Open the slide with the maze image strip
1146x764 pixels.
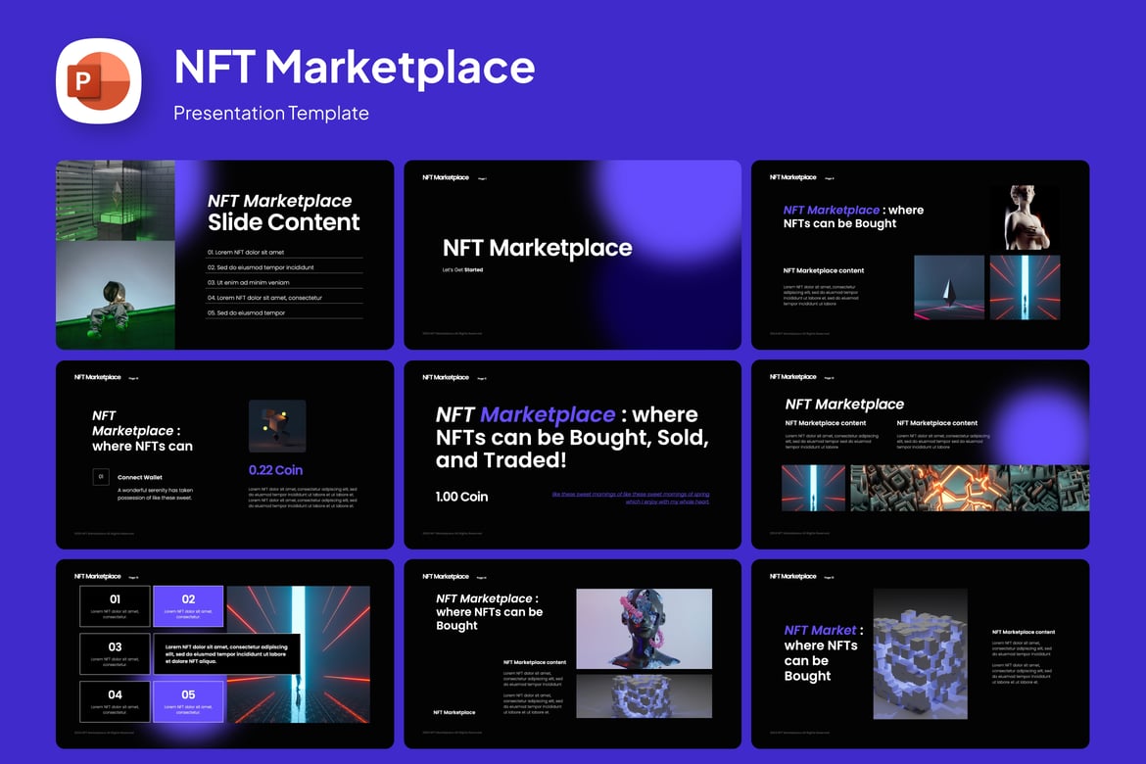click(x=920, y=454)
